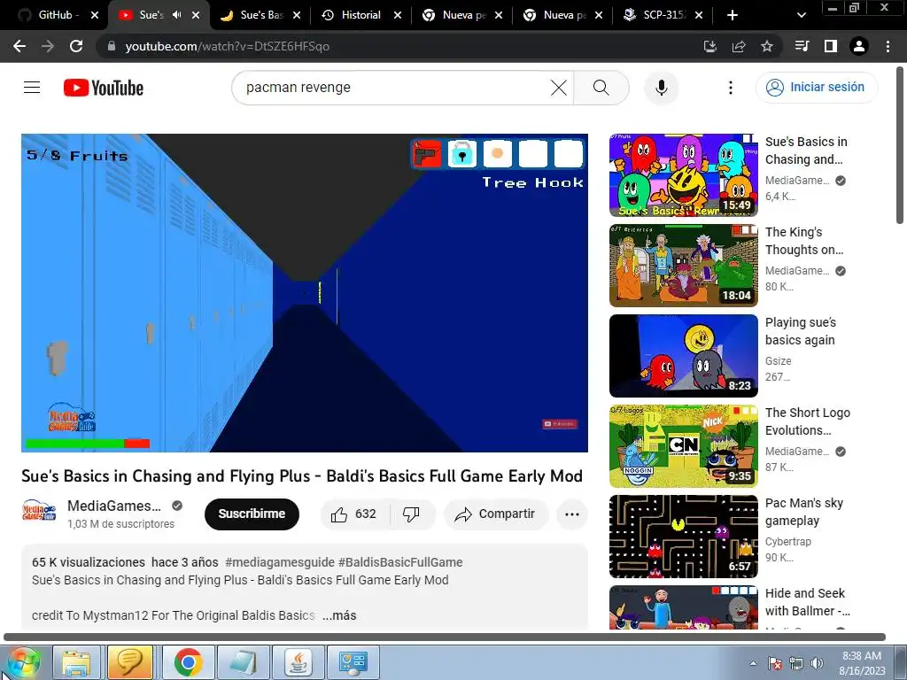Screen dimensions: 907x680
Task: Clear the search text with the X
Action: [558, 88]
